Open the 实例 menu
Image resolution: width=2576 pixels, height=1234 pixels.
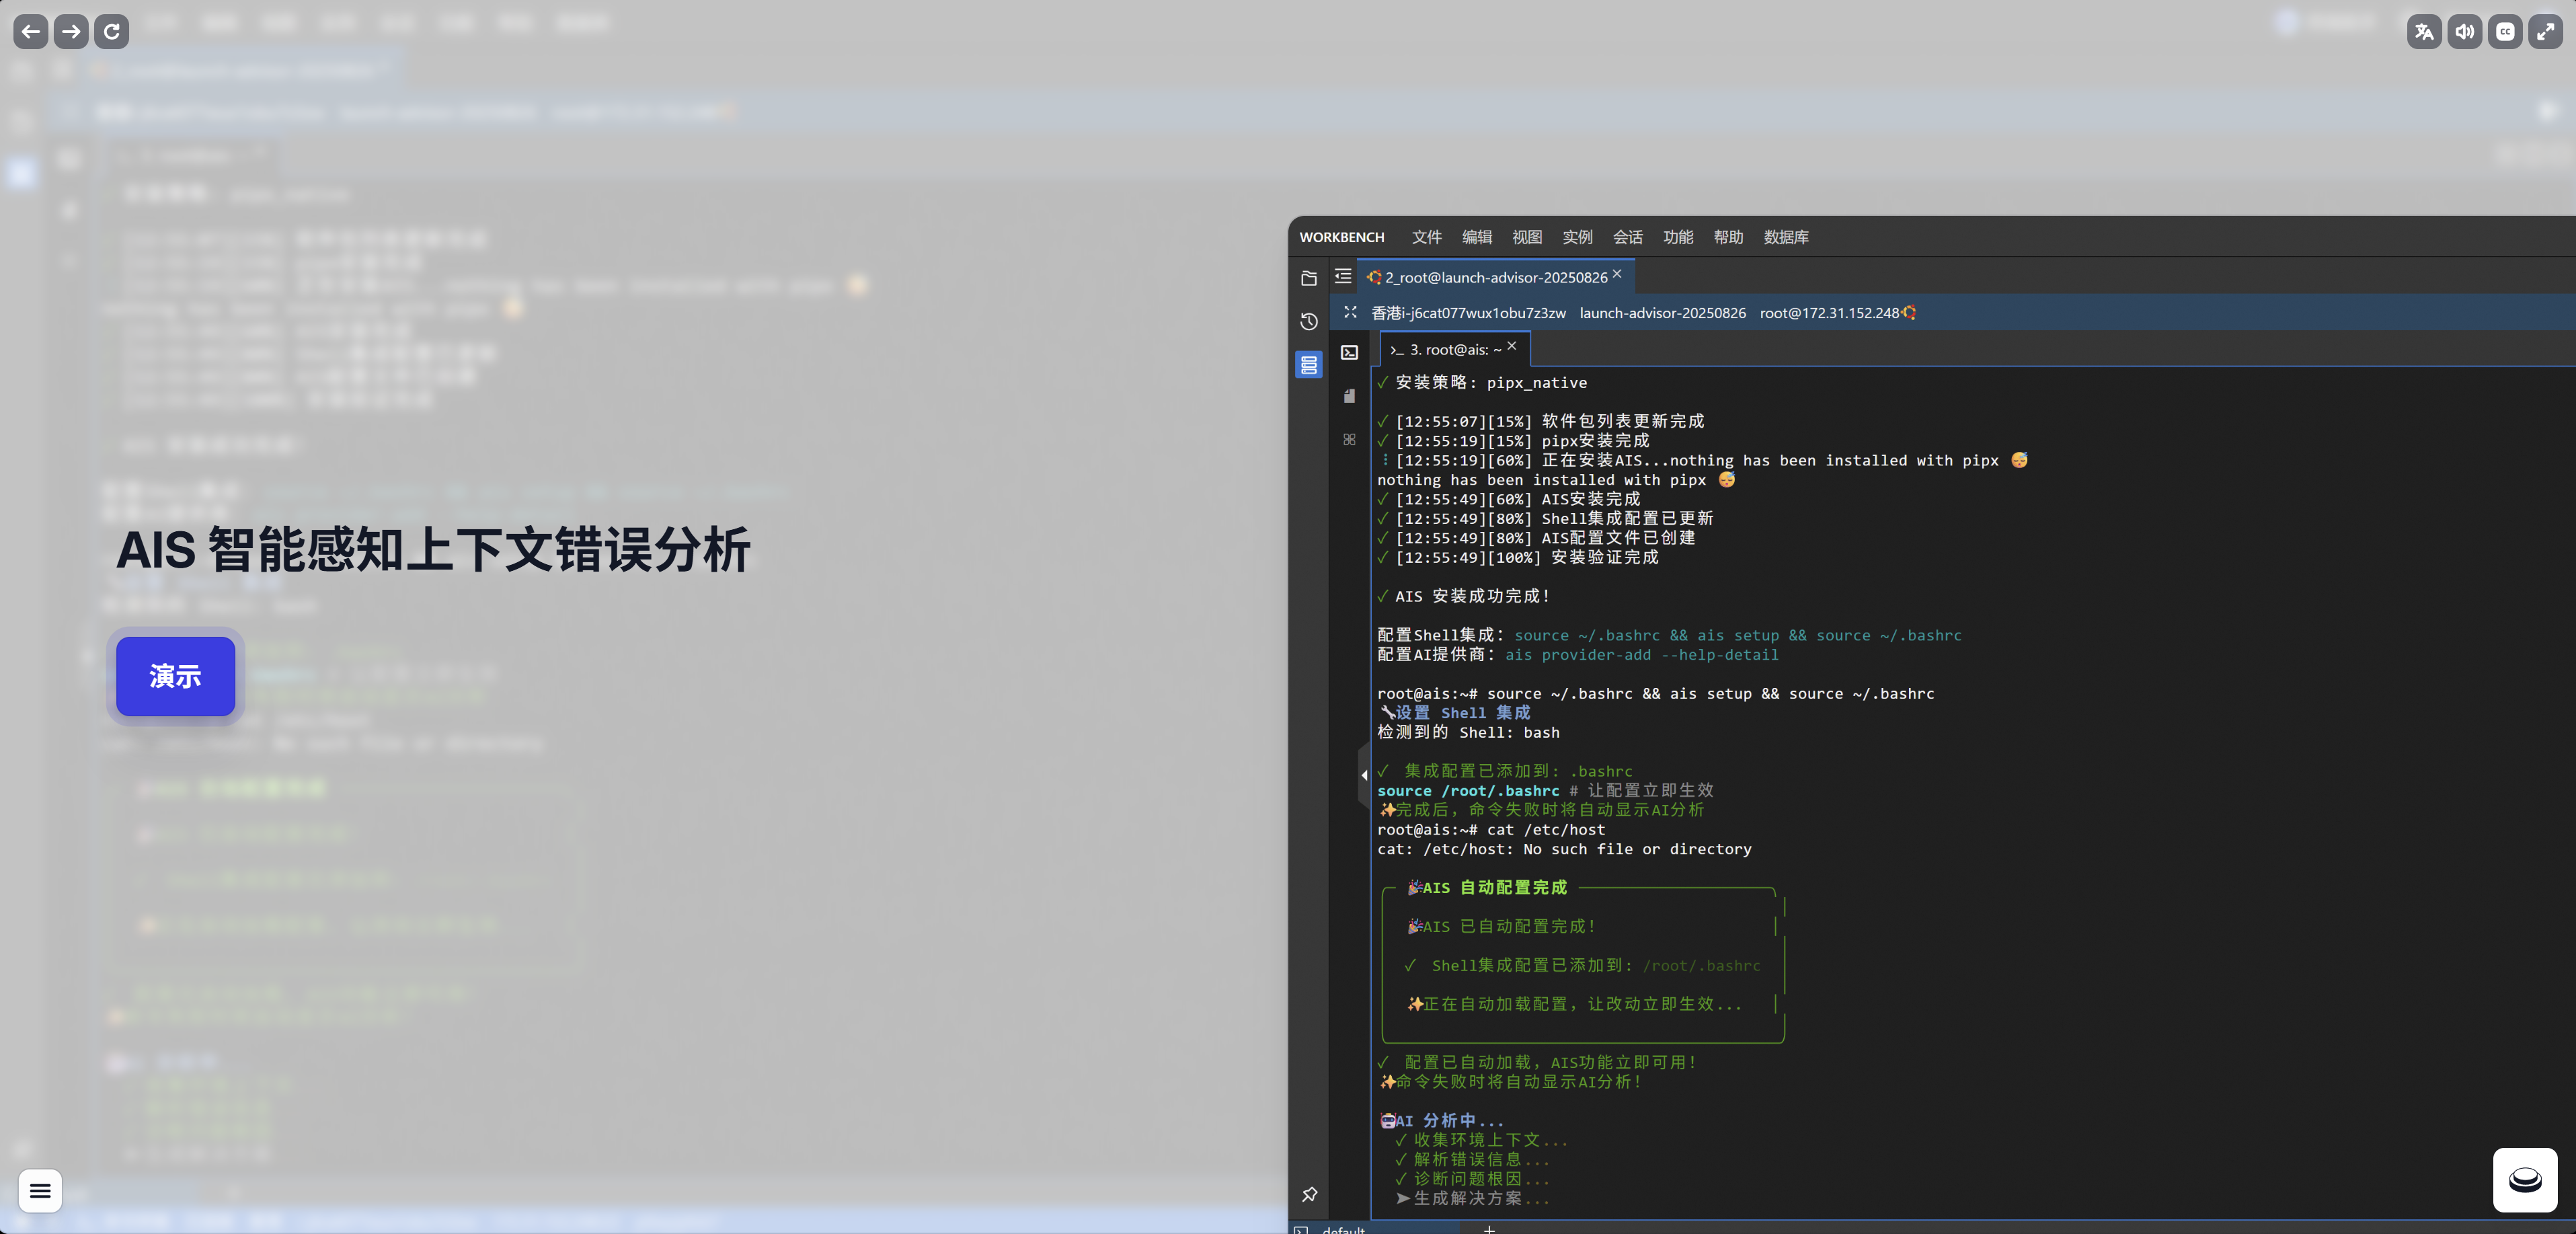(1577, 237)
